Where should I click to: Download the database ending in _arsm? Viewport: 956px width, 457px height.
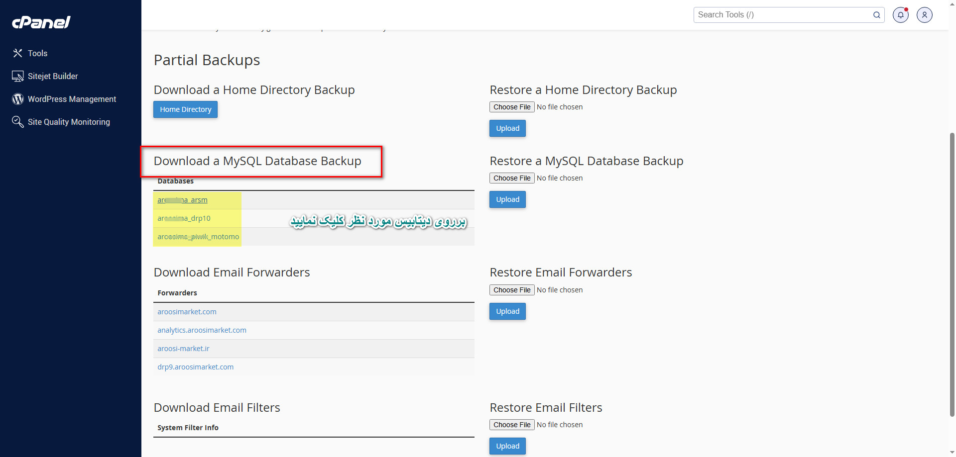coord(182,199)
